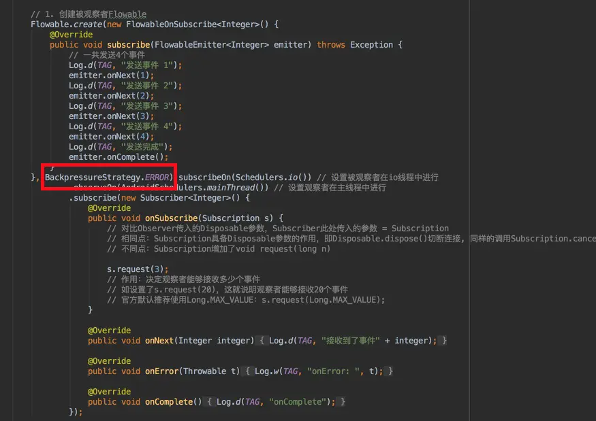
Task: Click the comment starting '相同点'
Action: 351,239
